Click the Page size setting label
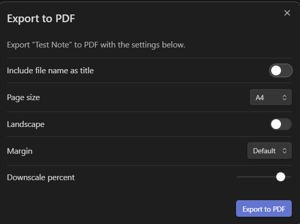Image resolution: width=300 pixels, height=224 pixels. (x=23, y=98)
